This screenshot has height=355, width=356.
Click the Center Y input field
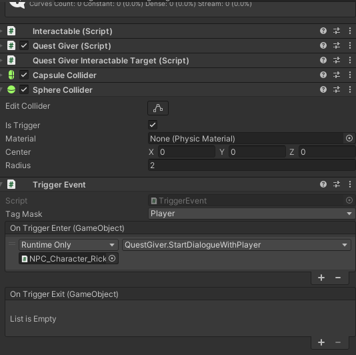[x=257, y=152]
